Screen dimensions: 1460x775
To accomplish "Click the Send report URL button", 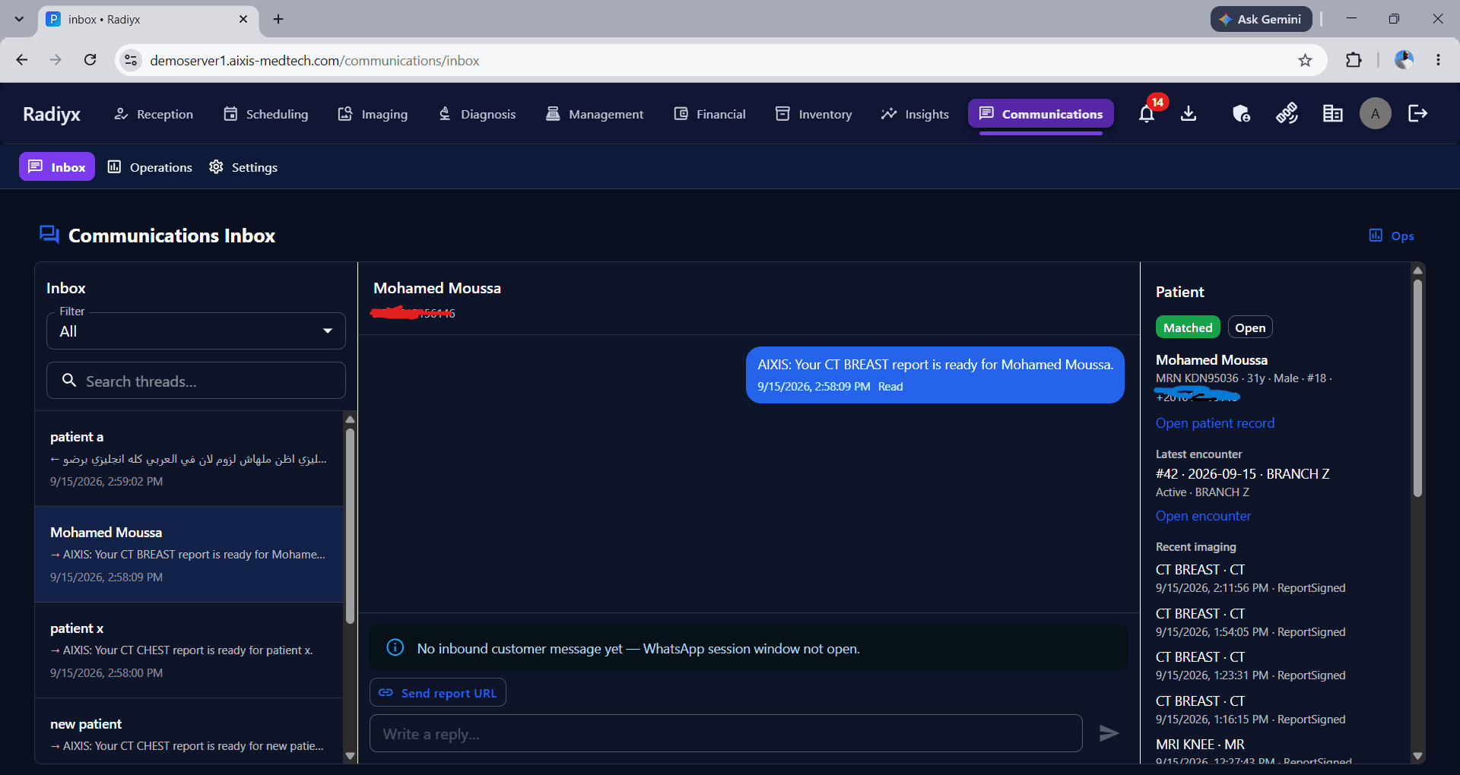I will (x=438, y=692).
